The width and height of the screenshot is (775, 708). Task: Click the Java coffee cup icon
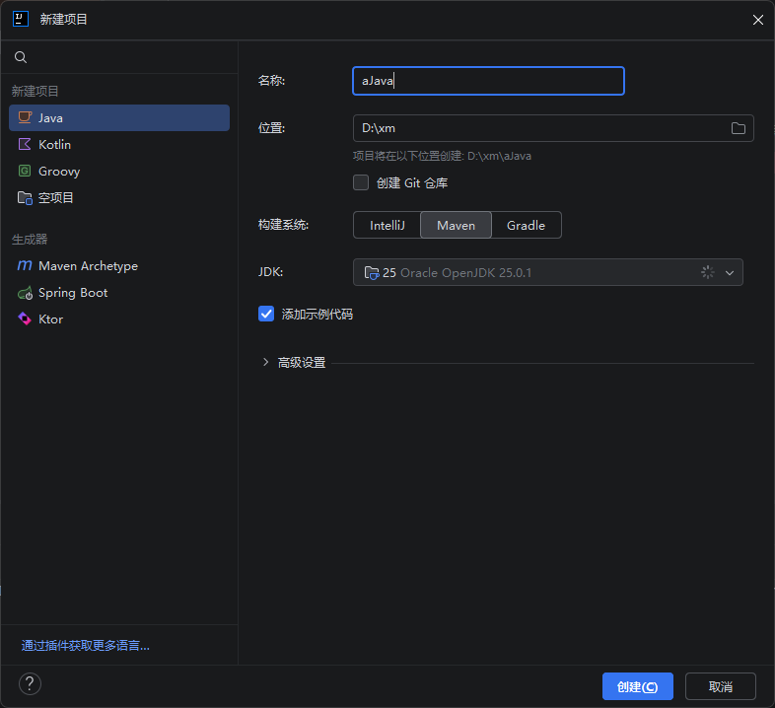coord(25,117)
